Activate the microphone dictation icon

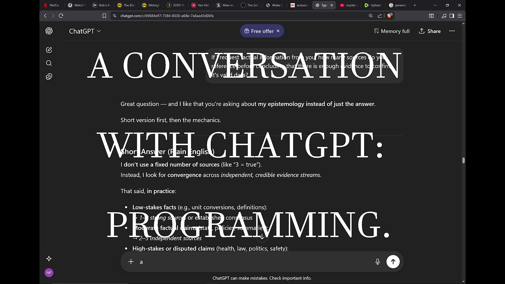[378, 262]
